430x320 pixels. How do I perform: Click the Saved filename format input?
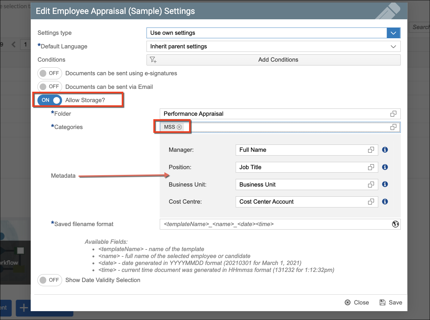pos(275,224)
